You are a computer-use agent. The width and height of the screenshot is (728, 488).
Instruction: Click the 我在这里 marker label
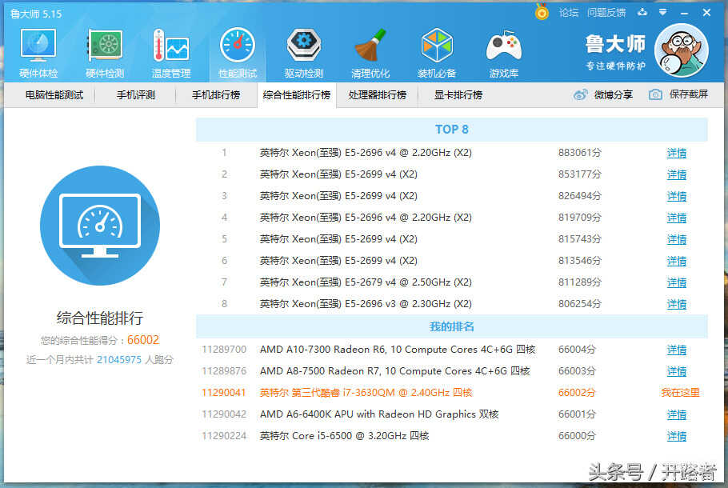(680, 393)
